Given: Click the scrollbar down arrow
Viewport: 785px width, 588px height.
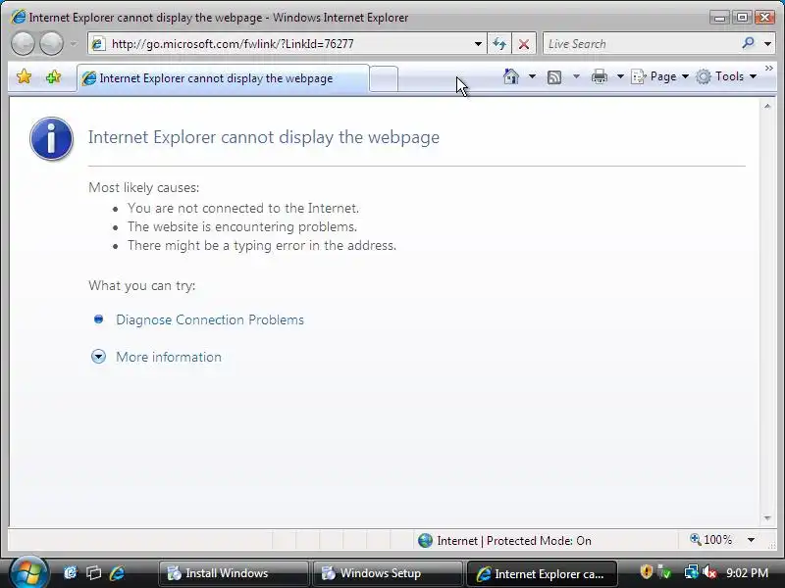Looking at the screenshot, I should [x=767, y=518].
